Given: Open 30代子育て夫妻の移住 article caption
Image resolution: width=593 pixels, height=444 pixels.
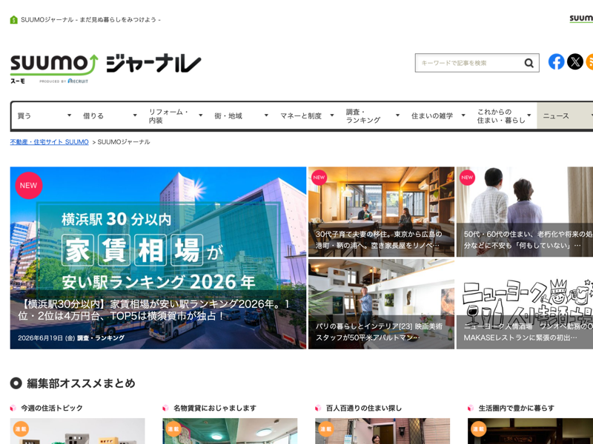Looking at the screenshot, I should [379, 240].
